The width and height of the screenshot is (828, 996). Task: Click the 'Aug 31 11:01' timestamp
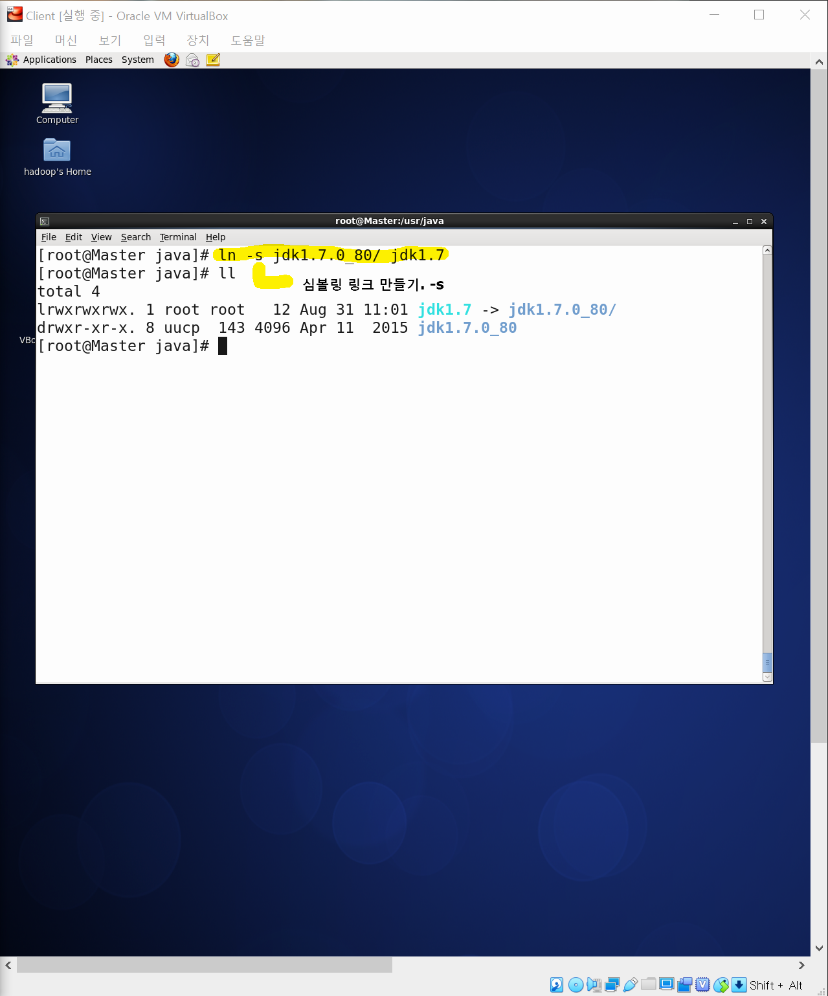(354, 310)
